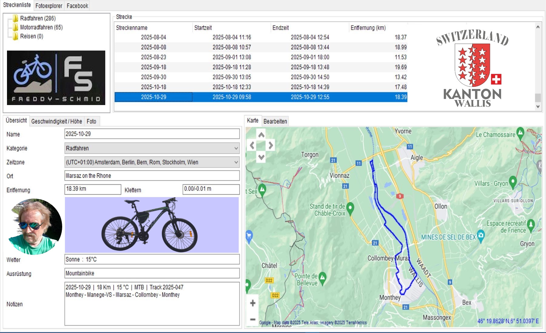Switch to the Fotoexplorer tab

(49, 6)
